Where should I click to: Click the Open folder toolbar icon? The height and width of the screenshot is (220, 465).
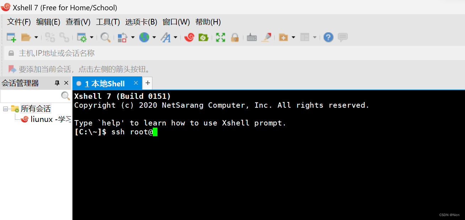pos(26,37)
